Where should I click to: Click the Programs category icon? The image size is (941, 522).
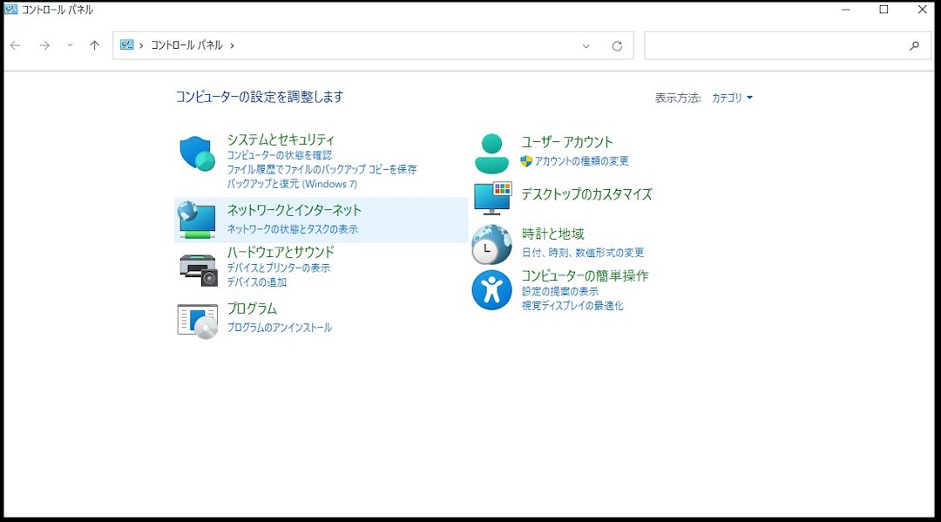click(198, 319)
